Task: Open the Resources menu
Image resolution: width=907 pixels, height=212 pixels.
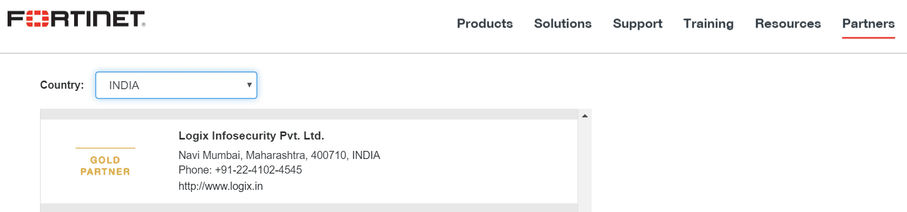Action: pyautogui.click(x=787, y=24)
